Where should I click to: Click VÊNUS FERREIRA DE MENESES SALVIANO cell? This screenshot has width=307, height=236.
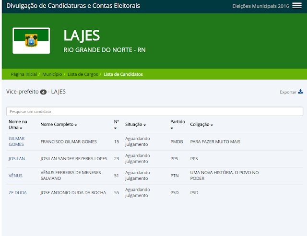point(71,175)
